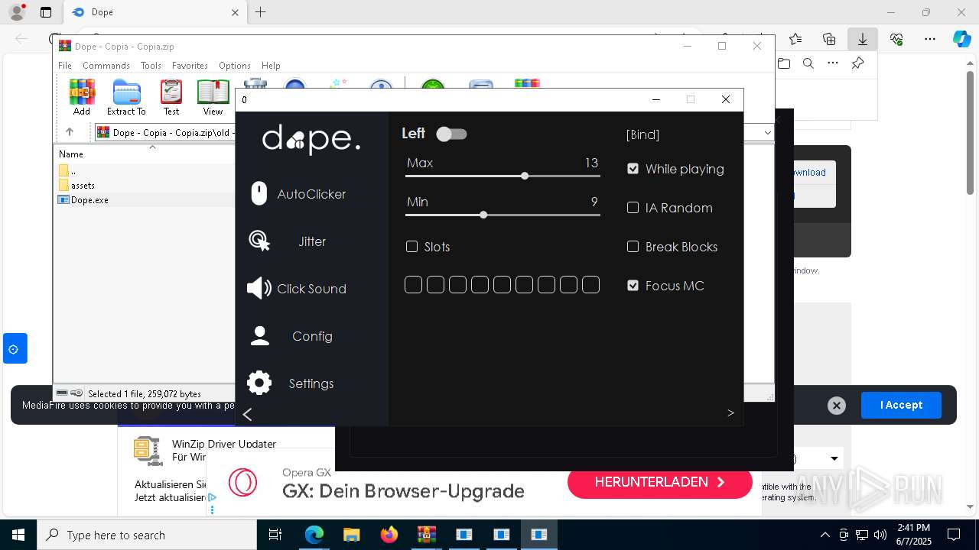The height and width of the screenshot is (550, 979).
Task: Open a new Edge tab
Action: point(261,12)
